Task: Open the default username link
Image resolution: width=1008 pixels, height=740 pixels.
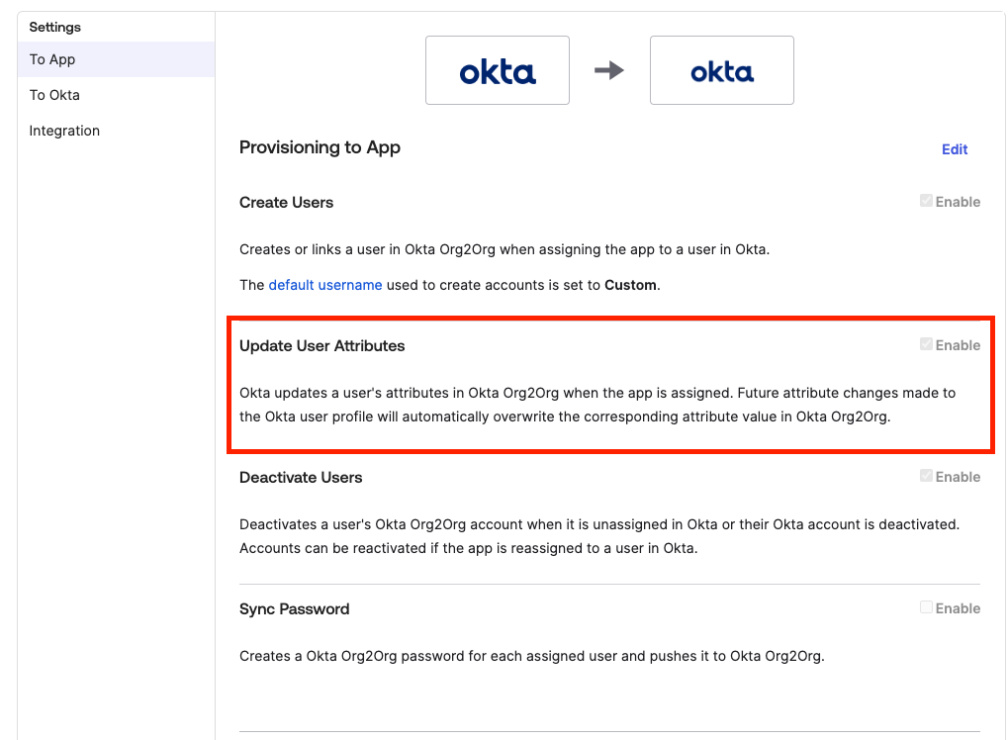Action: click(325, 285)
